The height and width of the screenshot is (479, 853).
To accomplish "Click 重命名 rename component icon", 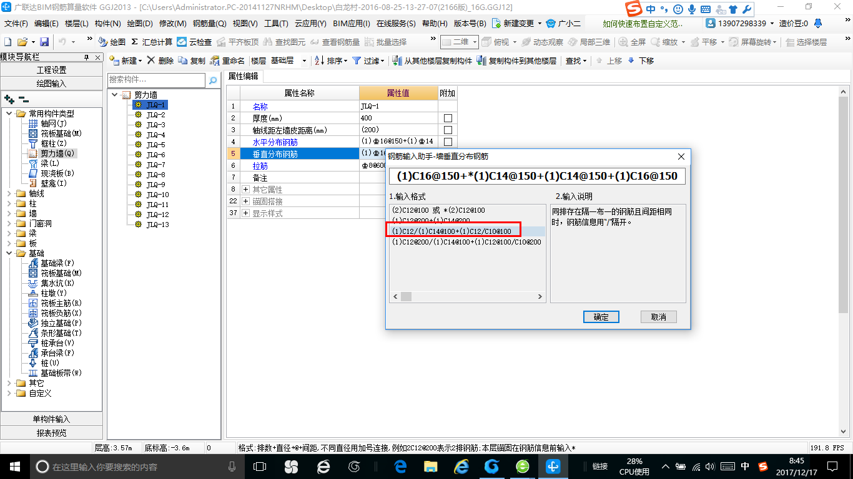I will coord(228,60).
